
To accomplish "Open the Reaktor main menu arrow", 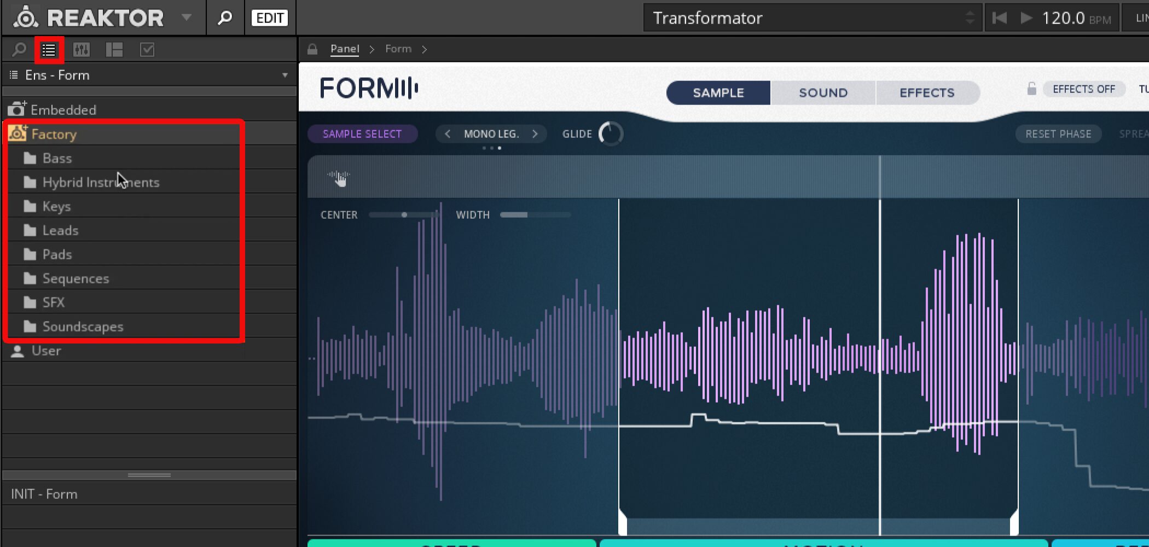I will (x=187, y=18).
